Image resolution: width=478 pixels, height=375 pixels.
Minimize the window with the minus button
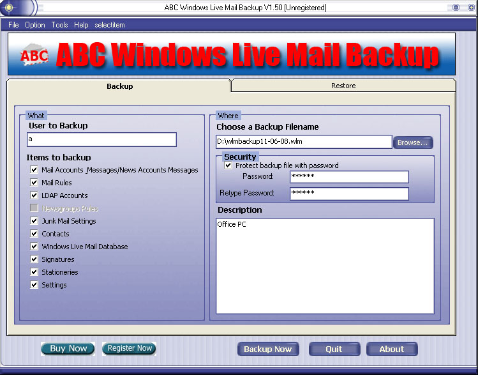click(x=456, y=7)
